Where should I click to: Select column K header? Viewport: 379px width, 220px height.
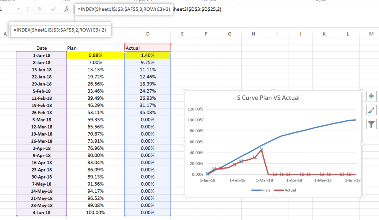pyautogui.click(x=324, y=34)
